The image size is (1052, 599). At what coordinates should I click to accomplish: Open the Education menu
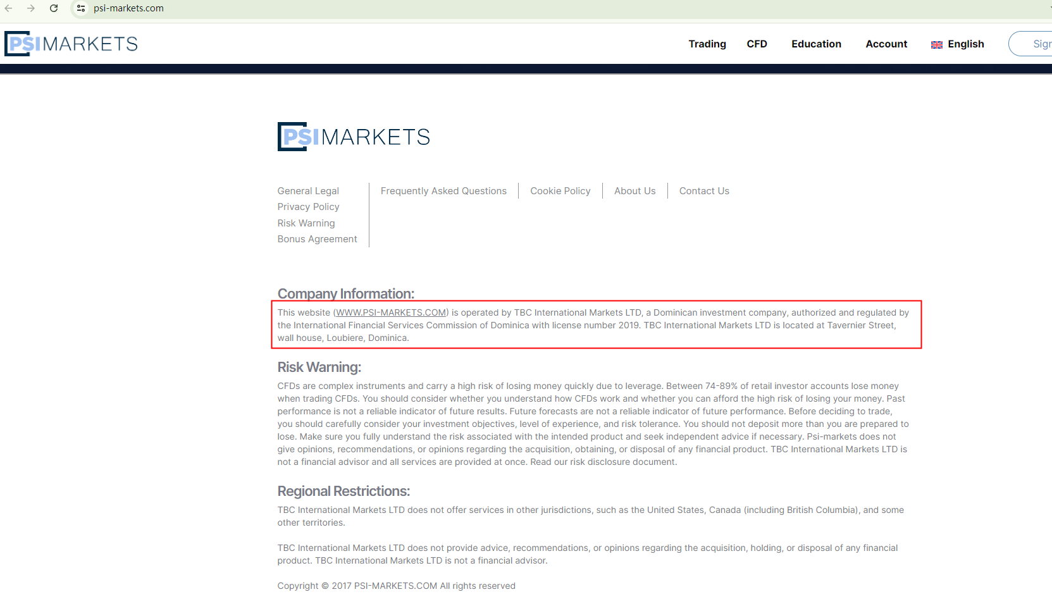816,44
